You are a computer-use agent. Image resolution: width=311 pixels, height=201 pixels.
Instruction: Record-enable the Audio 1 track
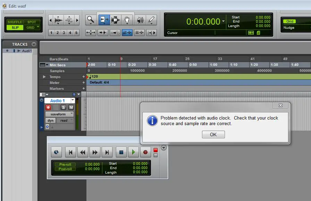[48, 107]
